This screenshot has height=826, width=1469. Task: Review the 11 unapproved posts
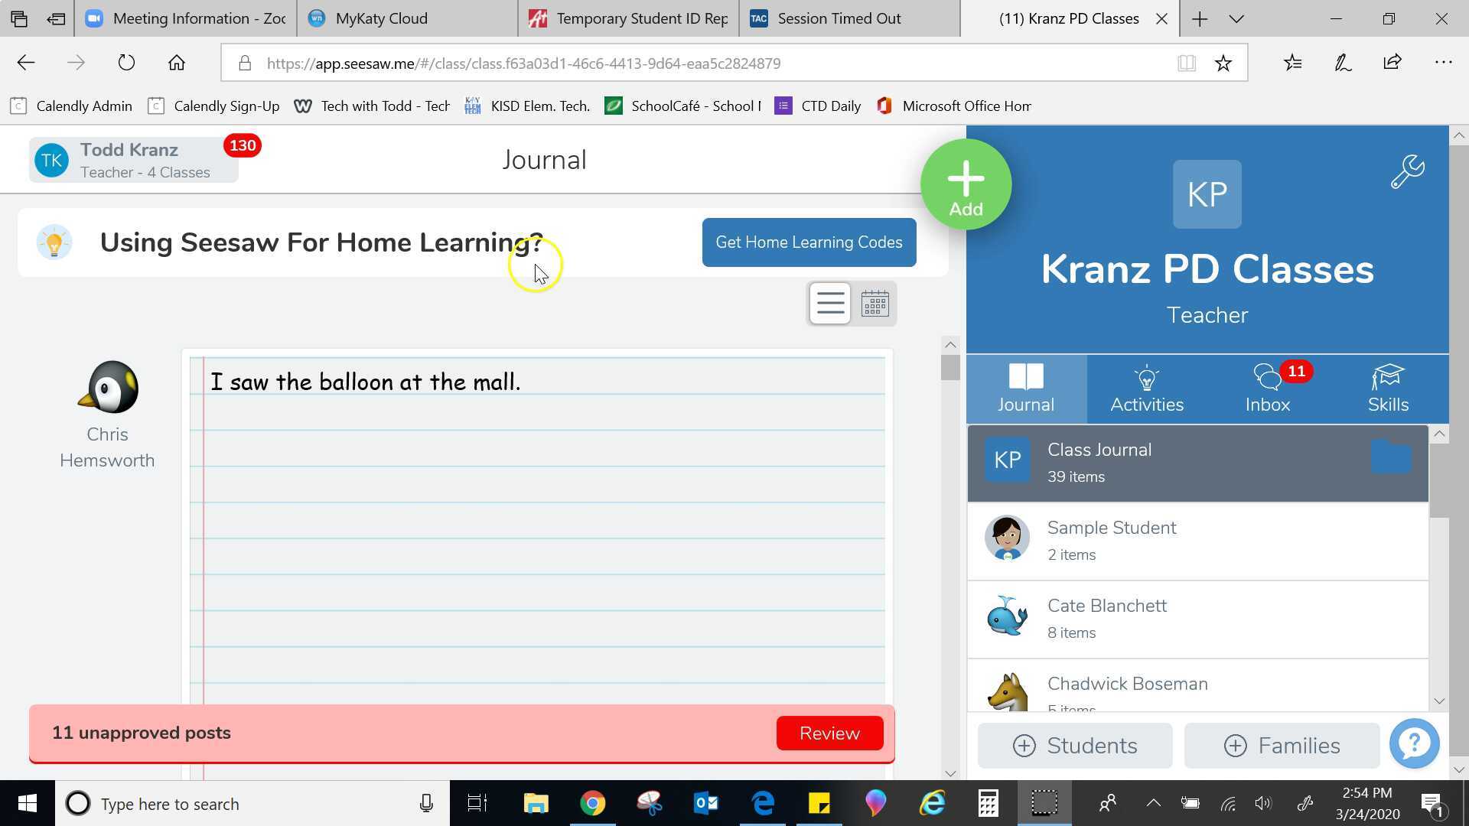click(x=829, y=733)
